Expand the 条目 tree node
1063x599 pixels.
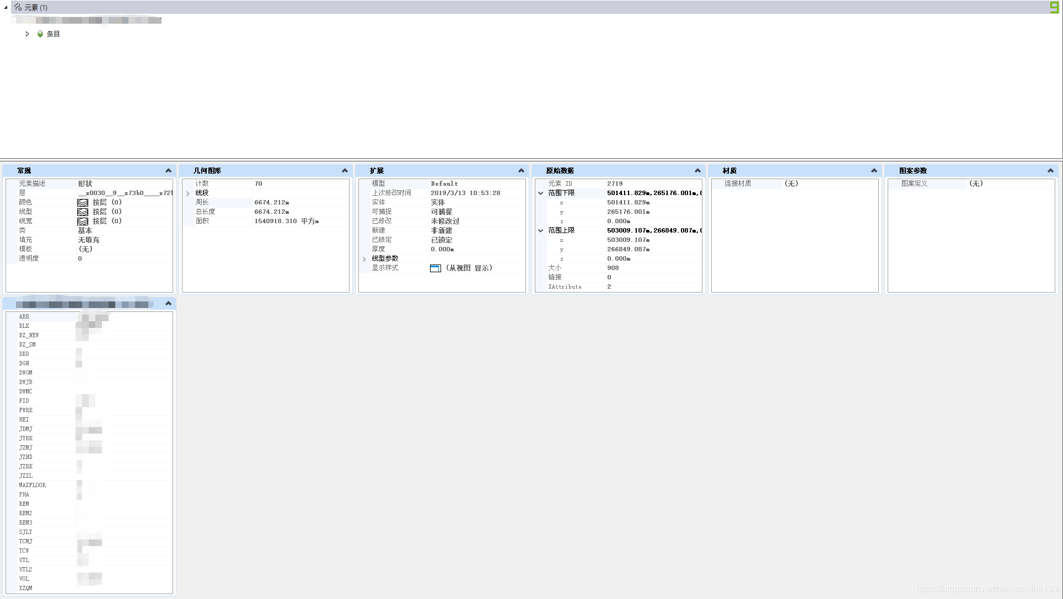(x=27, y=34)
